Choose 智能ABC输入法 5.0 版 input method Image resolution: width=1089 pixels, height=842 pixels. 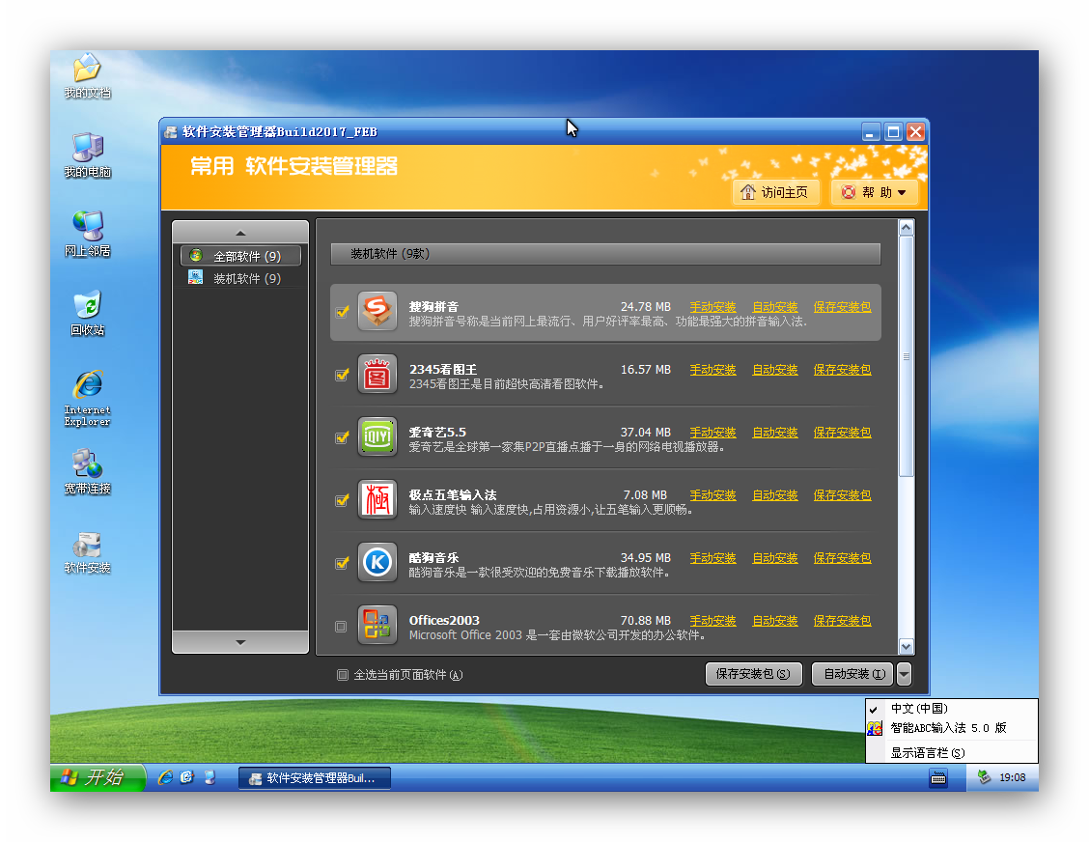click(x=952, y=728)
